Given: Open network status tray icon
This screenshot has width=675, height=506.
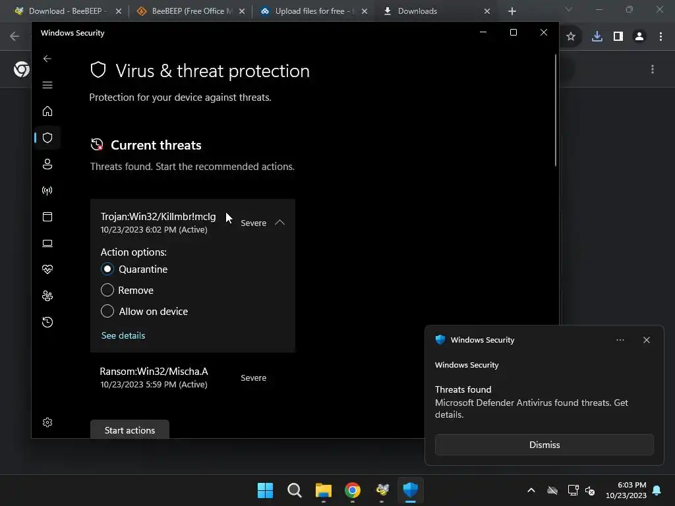Looking at the screenshot, I should click(573, 490).
